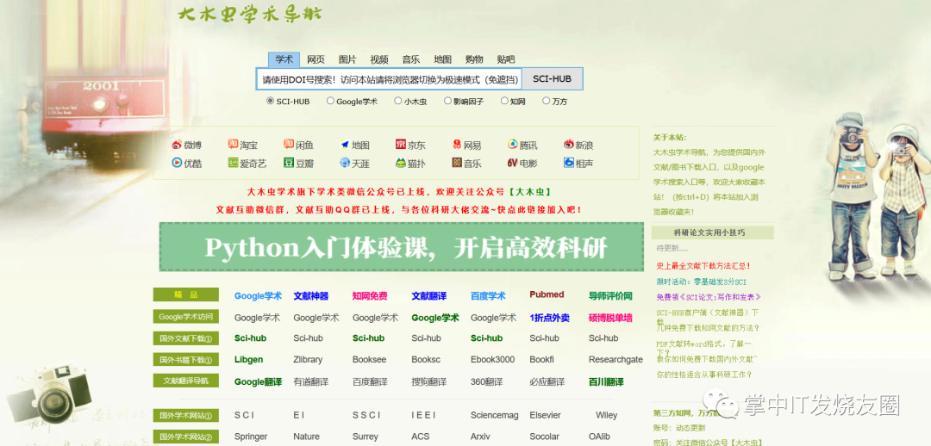
Task: Click the iQiyi icon beside 爱奇艺
Action: (233, 163)
